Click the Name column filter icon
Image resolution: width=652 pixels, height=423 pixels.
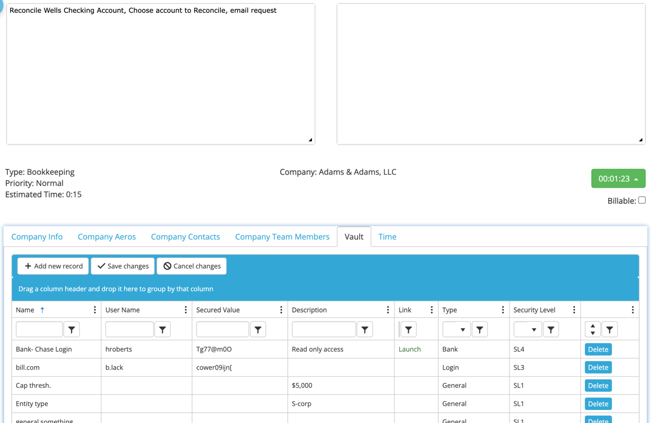coord(72,330)
